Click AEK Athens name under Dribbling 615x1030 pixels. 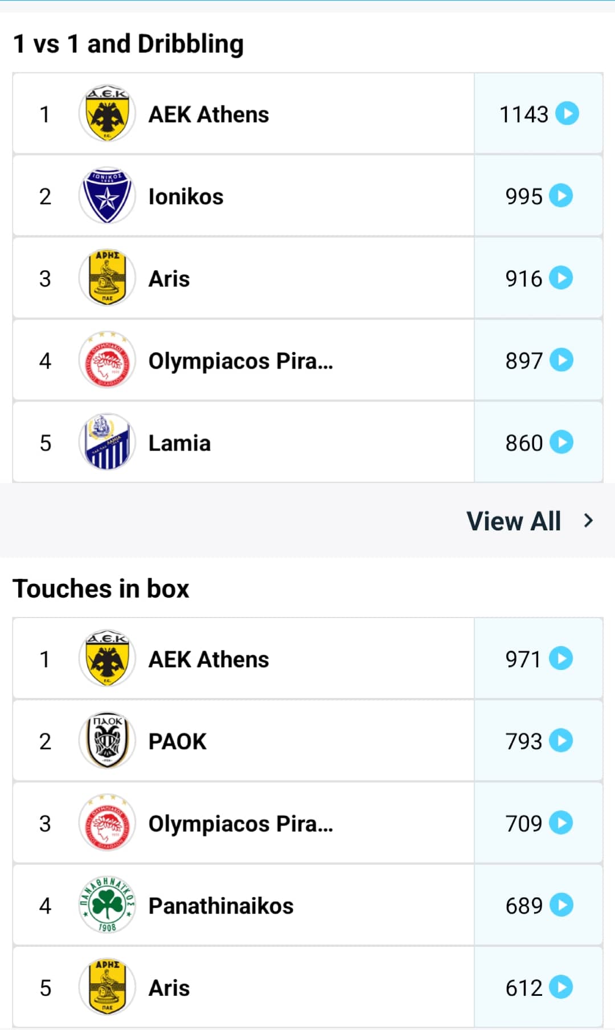(208, 115)
